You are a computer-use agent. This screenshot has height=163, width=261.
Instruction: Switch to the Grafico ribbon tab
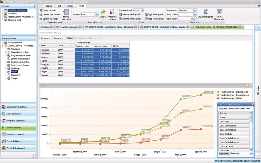pyautogui.click(x=70, y=6)
